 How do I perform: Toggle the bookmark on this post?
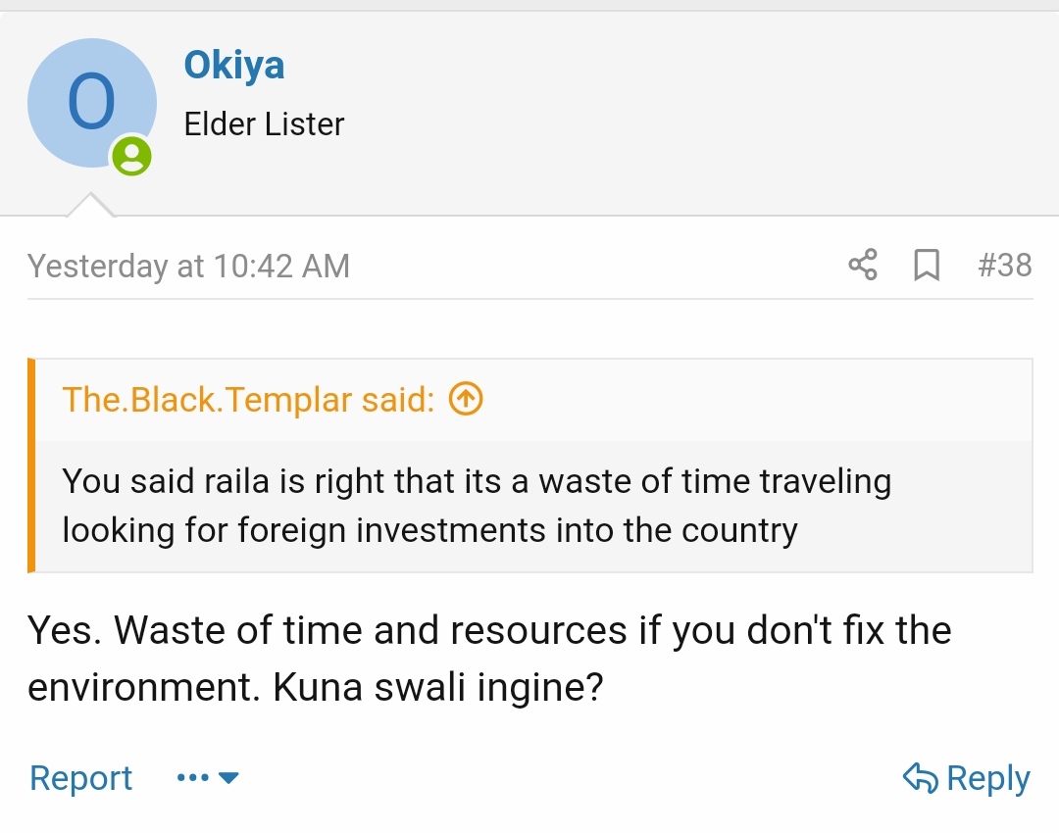pos(926,265)
